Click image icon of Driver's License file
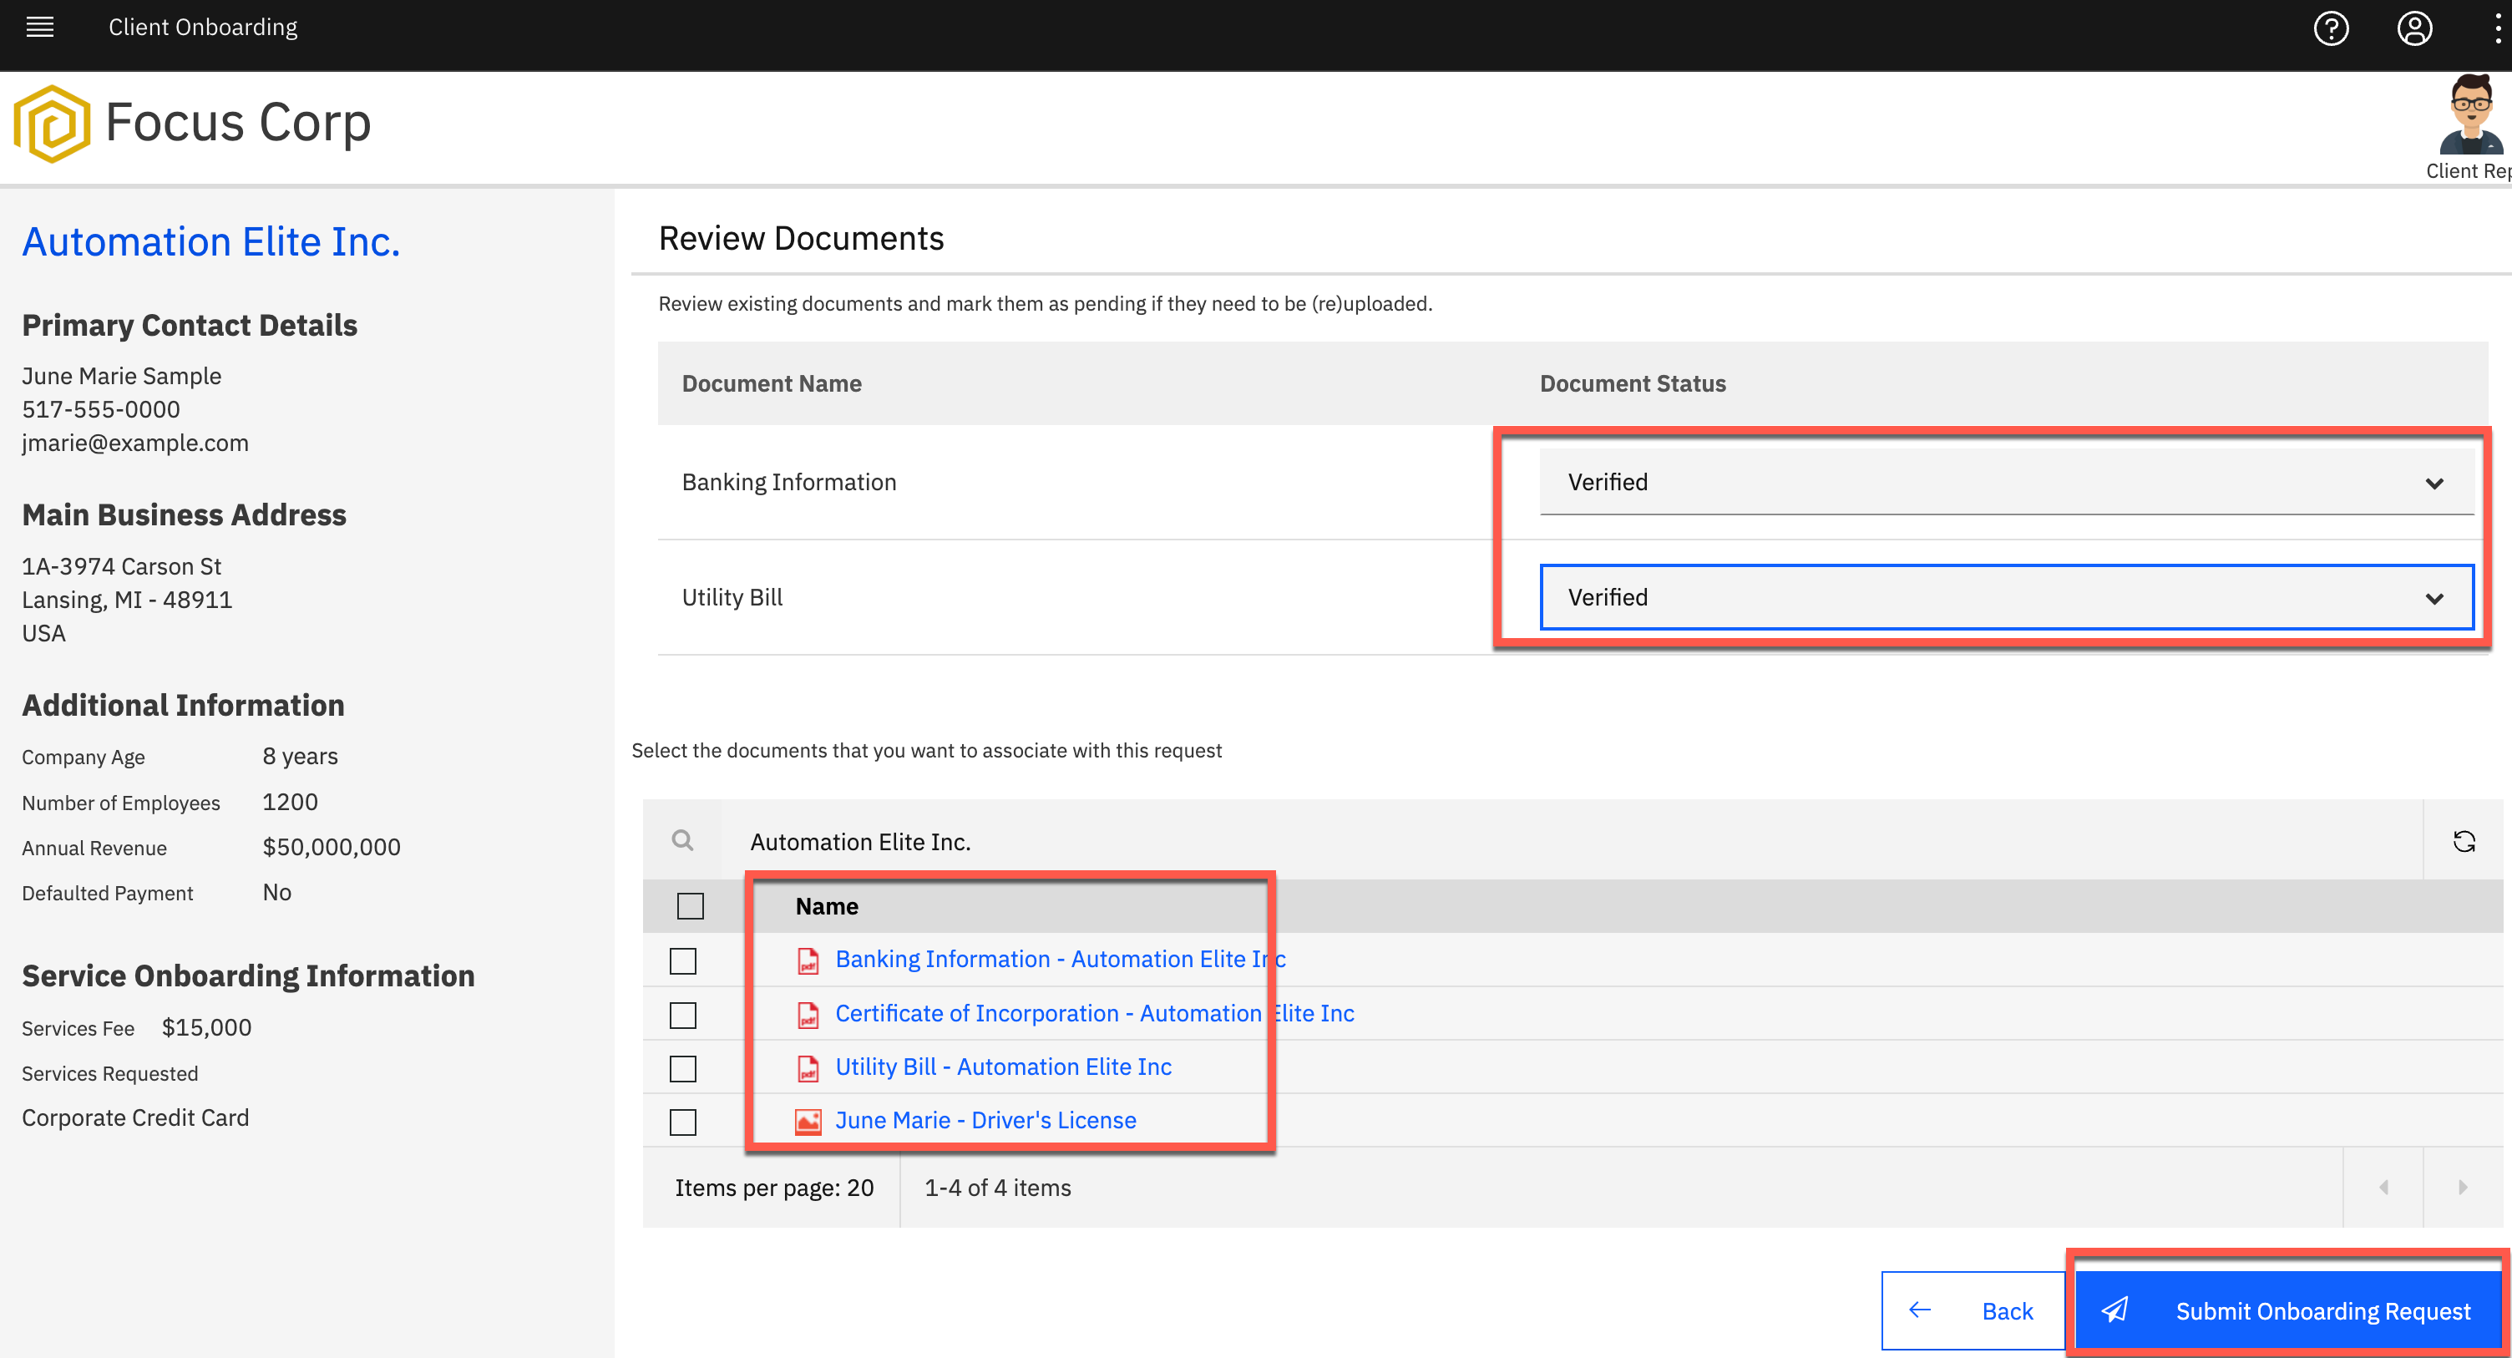The width and height of the screenshot is (2512, 1358). (x=808, y=1121)
